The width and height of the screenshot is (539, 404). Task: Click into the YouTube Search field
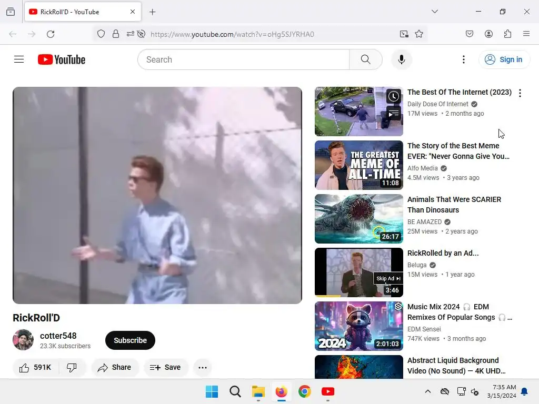[x=243, y=59]
